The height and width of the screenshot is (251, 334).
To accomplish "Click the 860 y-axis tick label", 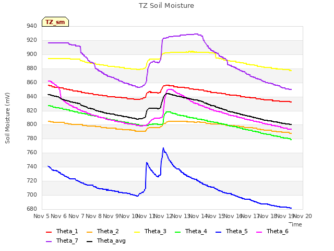I will 32,83.
